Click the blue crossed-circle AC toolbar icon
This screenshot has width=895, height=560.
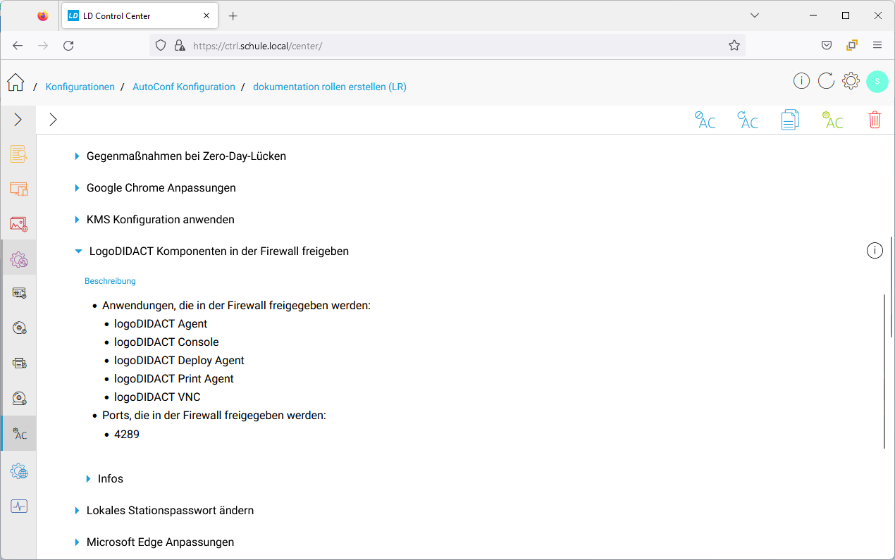705,120
